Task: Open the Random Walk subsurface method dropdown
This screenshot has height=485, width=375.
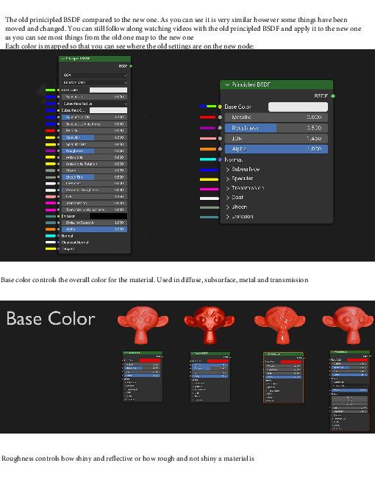Action: pyautogui.click(x=94, y=82)
